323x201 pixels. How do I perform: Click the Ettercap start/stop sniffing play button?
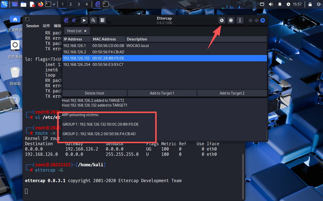tap(84, 20)
